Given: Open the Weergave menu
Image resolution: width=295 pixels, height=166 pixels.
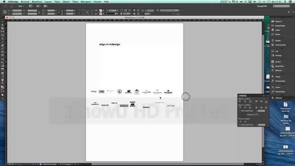Looking at the screenshot, I should tap(86, 1).
